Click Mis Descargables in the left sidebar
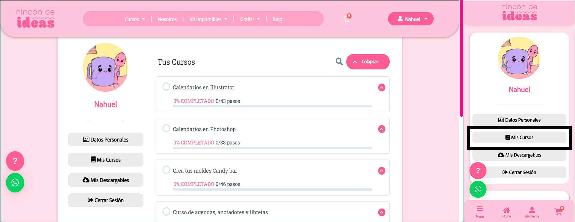 point(106,180)
